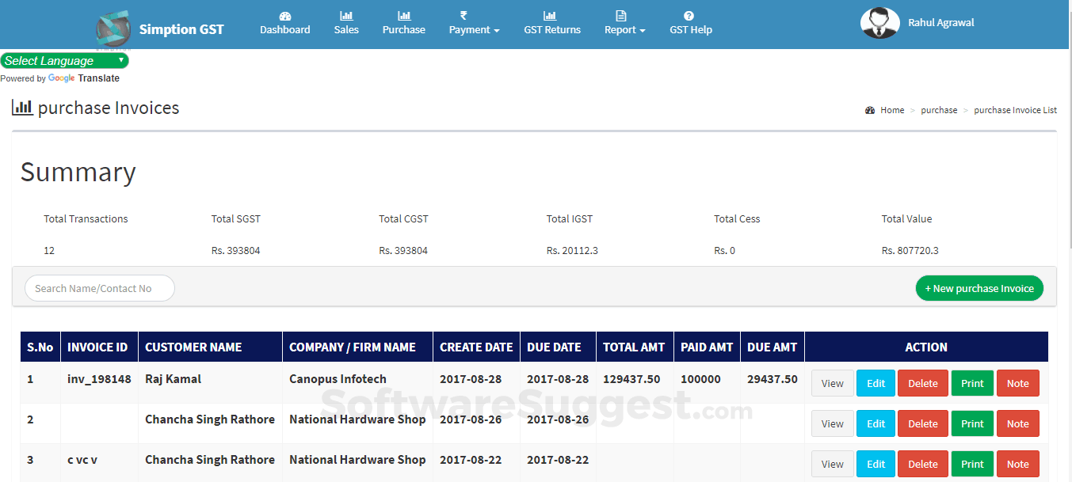Expand the Payment dropdown menu
The width and height of the screenshot is (1072, 482).
[x=474, y=29]
